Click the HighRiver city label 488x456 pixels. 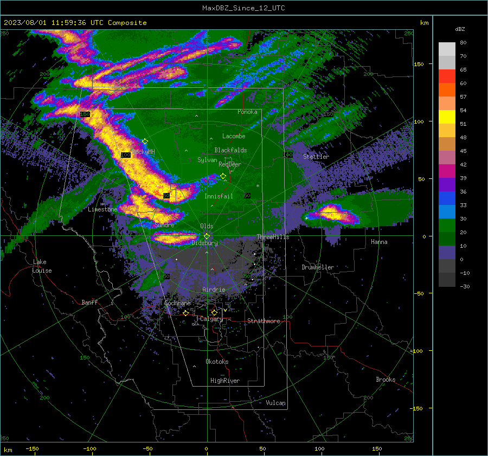coord(225,381)
